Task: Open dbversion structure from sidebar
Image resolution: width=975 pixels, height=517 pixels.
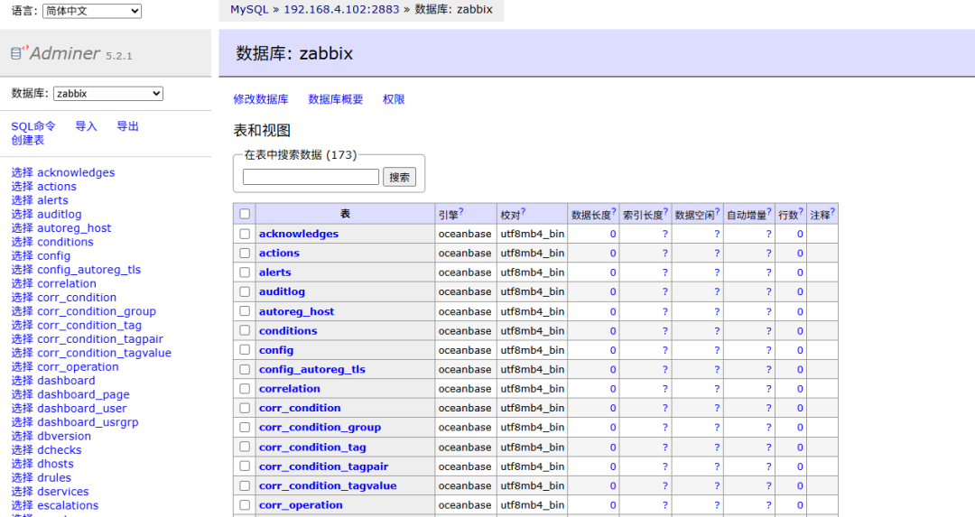Action: click(x=64, y=436)
